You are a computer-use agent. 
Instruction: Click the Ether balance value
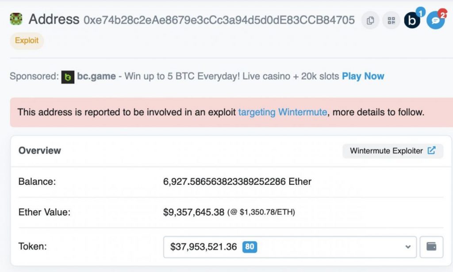[x=237, y=181]
